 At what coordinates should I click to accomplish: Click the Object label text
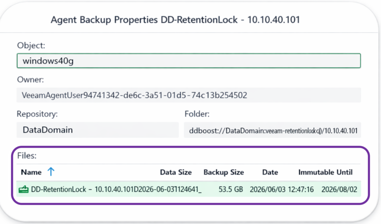[x=31, y=45]
